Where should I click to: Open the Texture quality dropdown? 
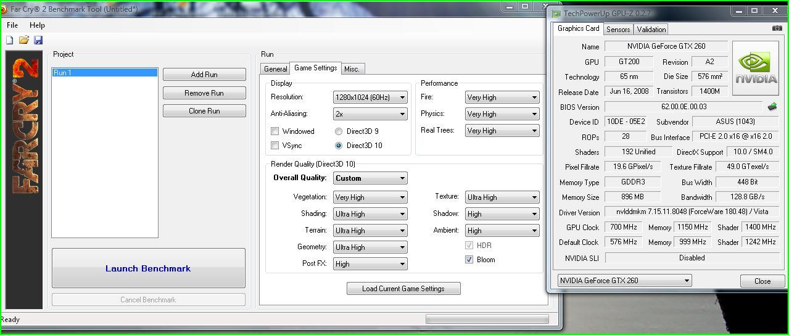click(x=502, y=197)
